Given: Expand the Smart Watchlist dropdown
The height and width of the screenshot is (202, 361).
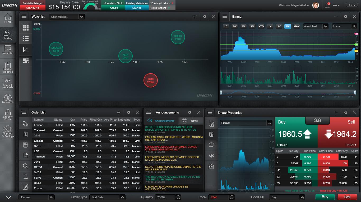Looking at the screenshot, I should point(82,17).
